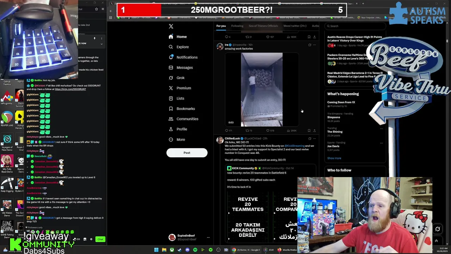
Task: Open the Joe Davis trending topic
Action: (x=333, y=146)
